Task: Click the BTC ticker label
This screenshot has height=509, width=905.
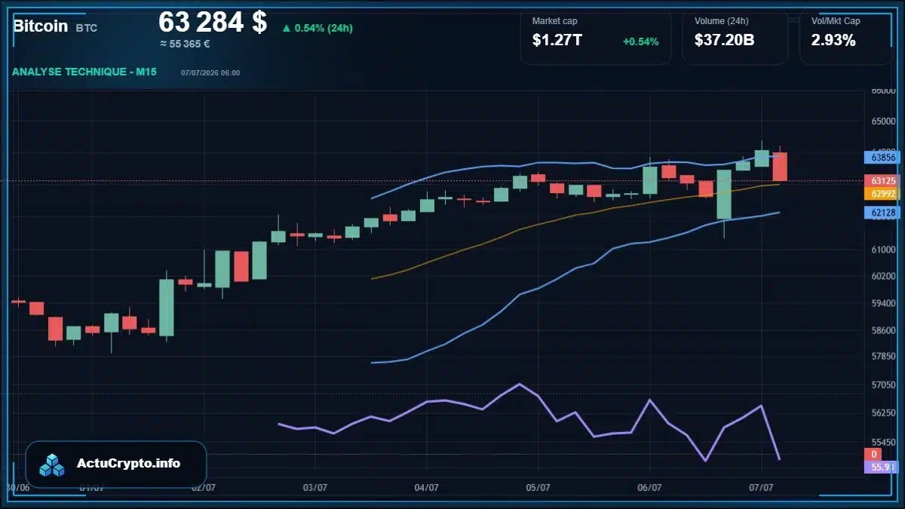Action: [86, 28]
